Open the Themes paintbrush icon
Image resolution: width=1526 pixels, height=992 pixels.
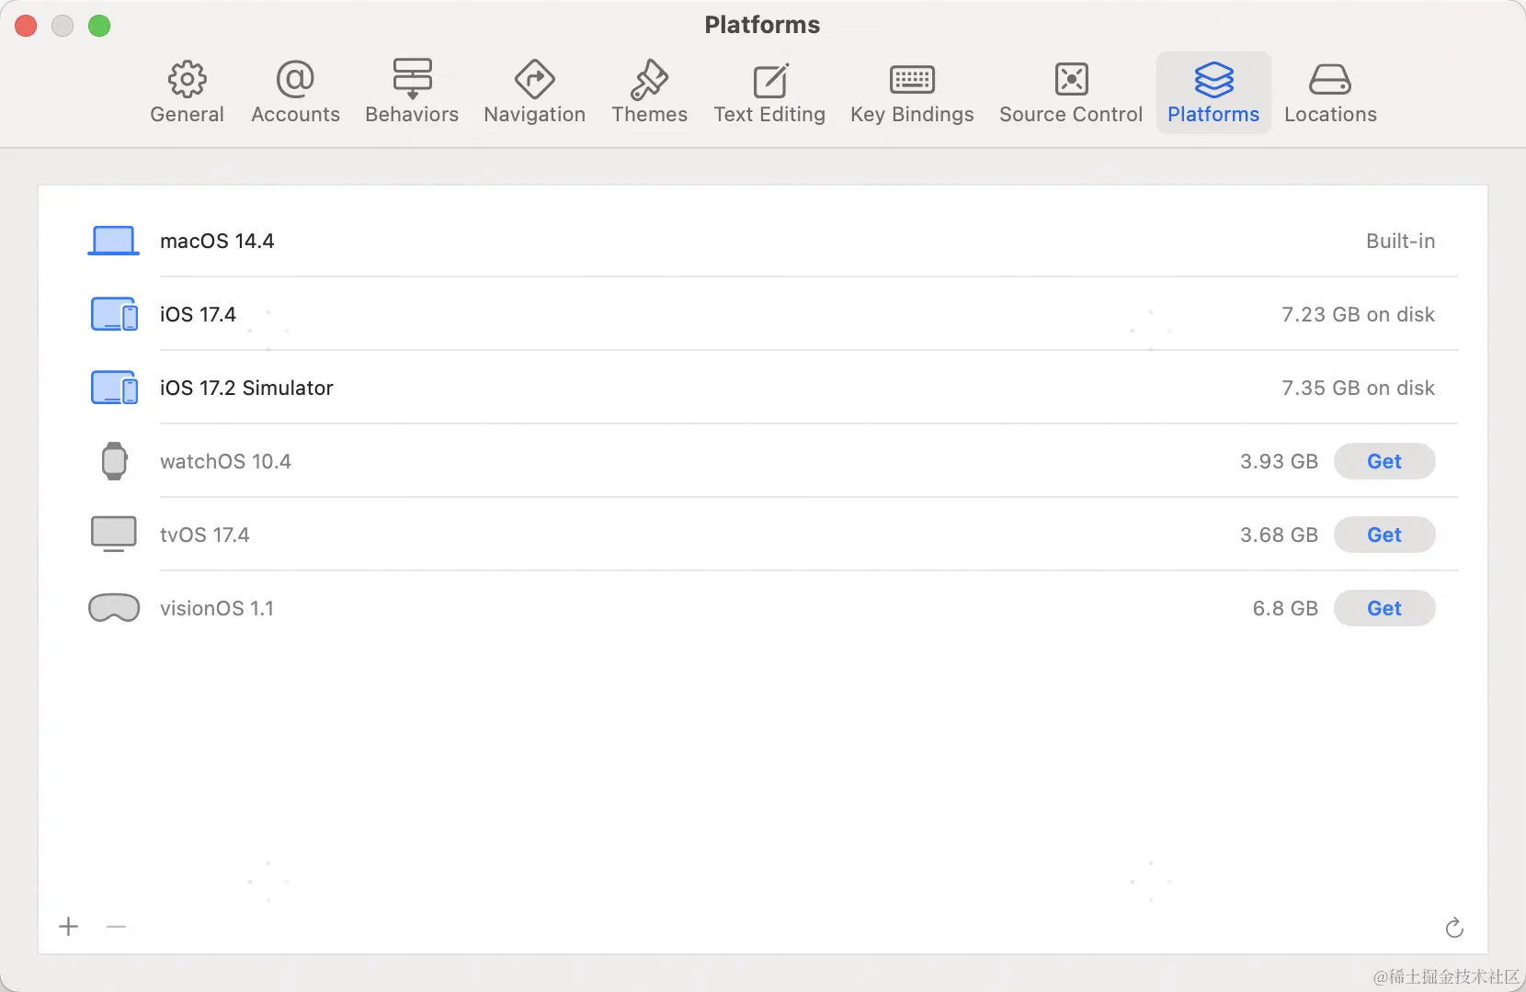649,80
